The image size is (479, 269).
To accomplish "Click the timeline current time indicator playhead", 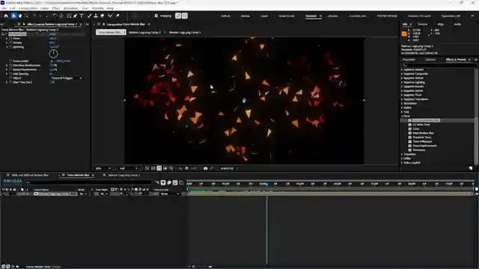I will tap(266, 184).
